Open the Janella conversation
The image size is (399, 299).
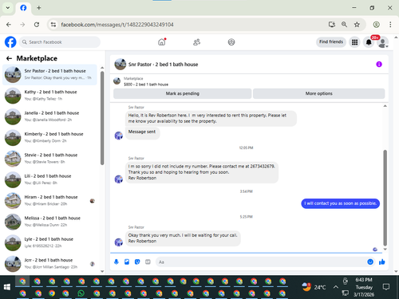click(x=49, y=116)
